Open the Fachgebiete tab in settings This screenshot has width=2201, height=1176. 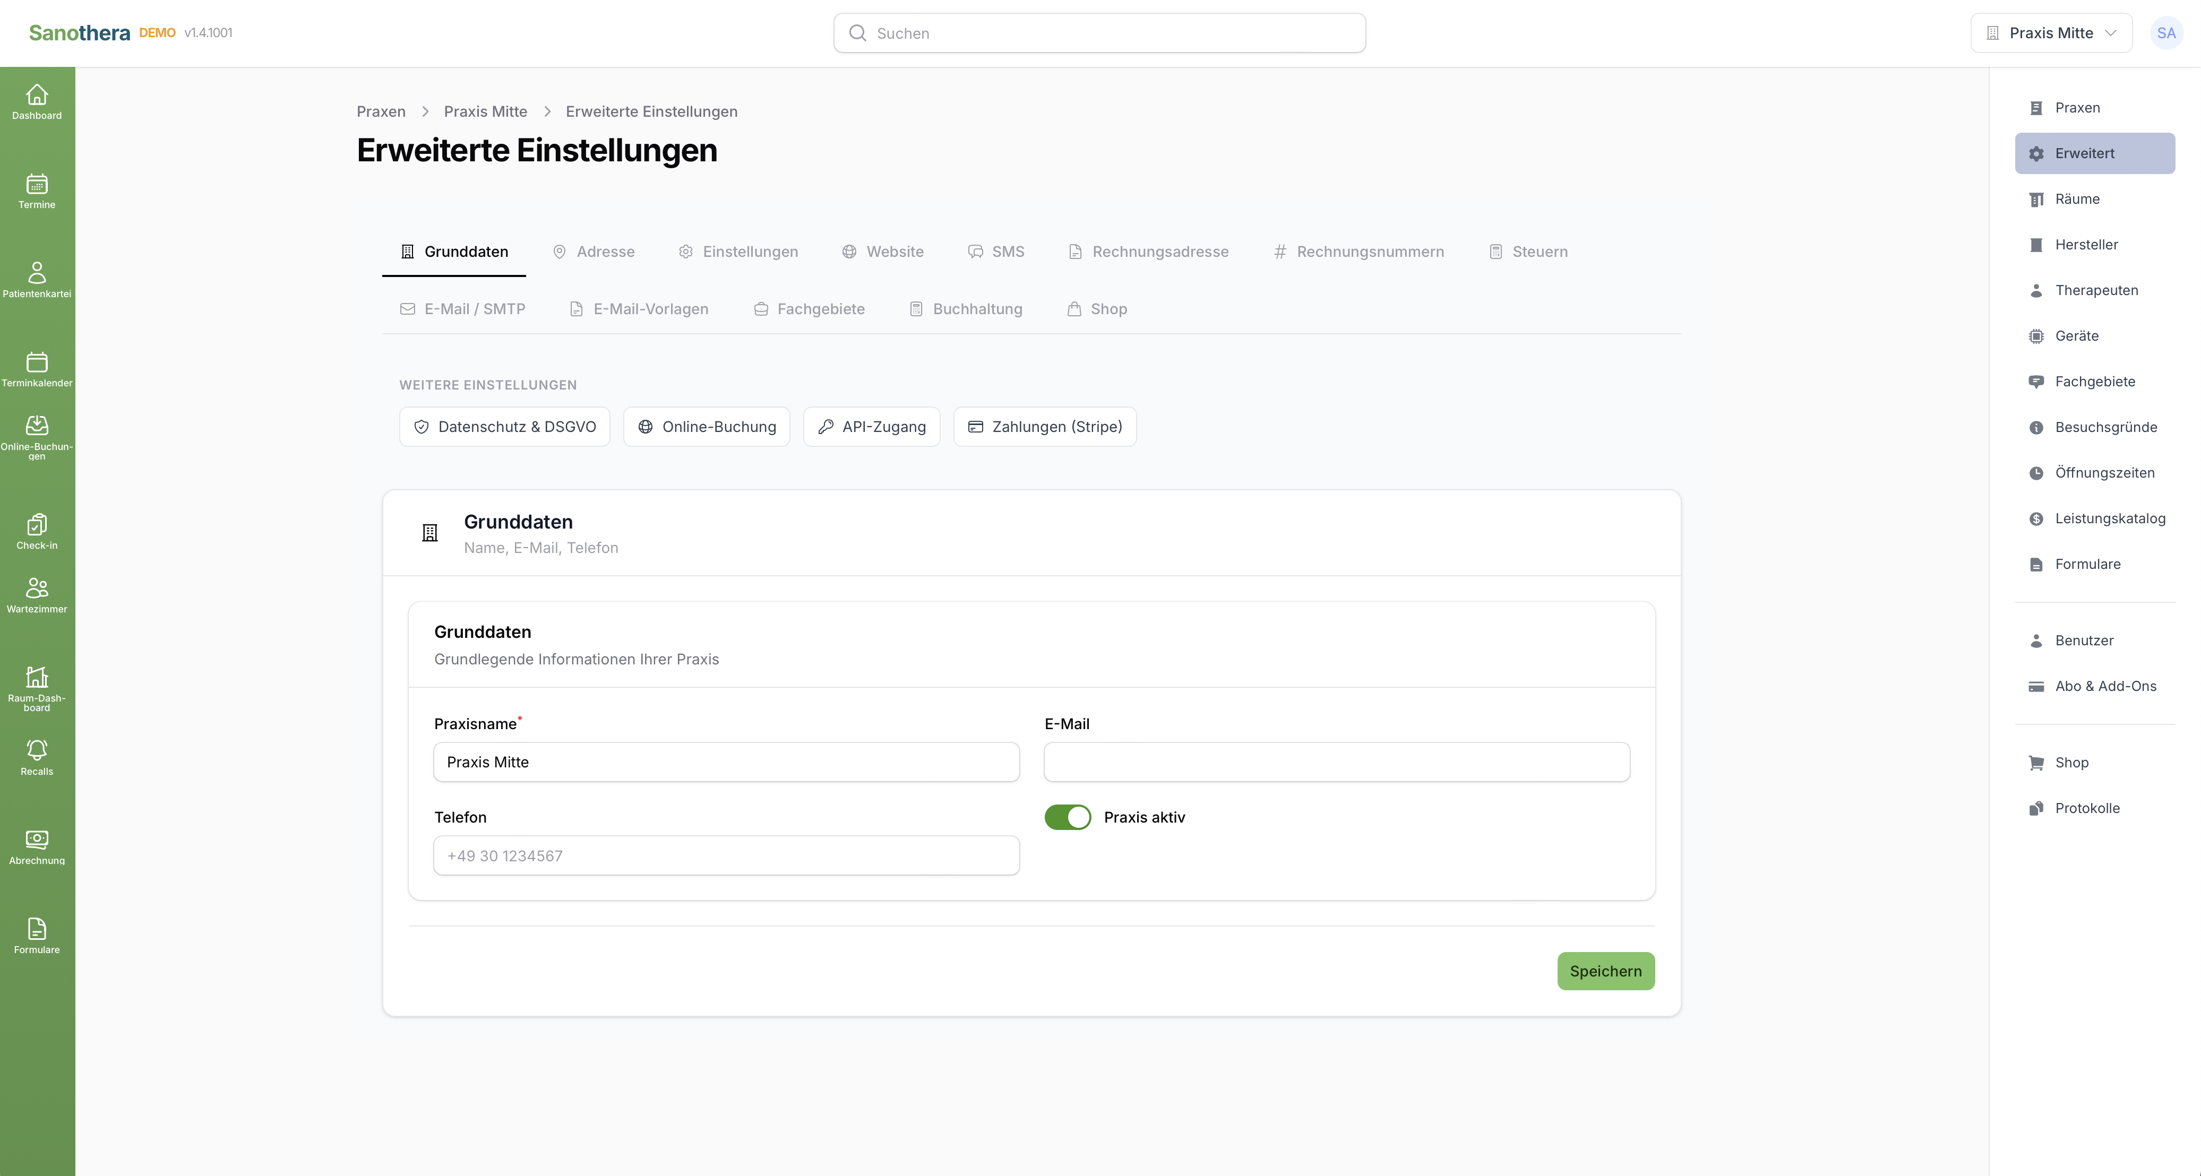click(809, 309)
